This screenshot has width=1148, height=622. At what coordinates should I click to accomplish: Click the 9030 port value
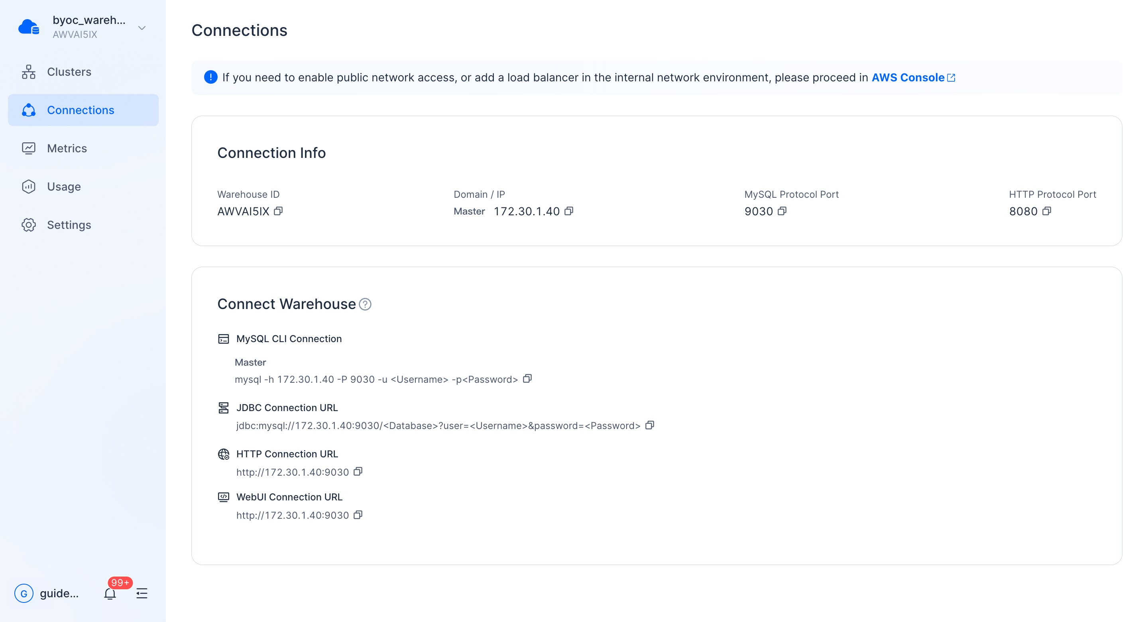759,211
